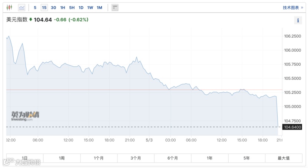Choose the 5H interval
This screenshot has width=308, height=168.
72,8
